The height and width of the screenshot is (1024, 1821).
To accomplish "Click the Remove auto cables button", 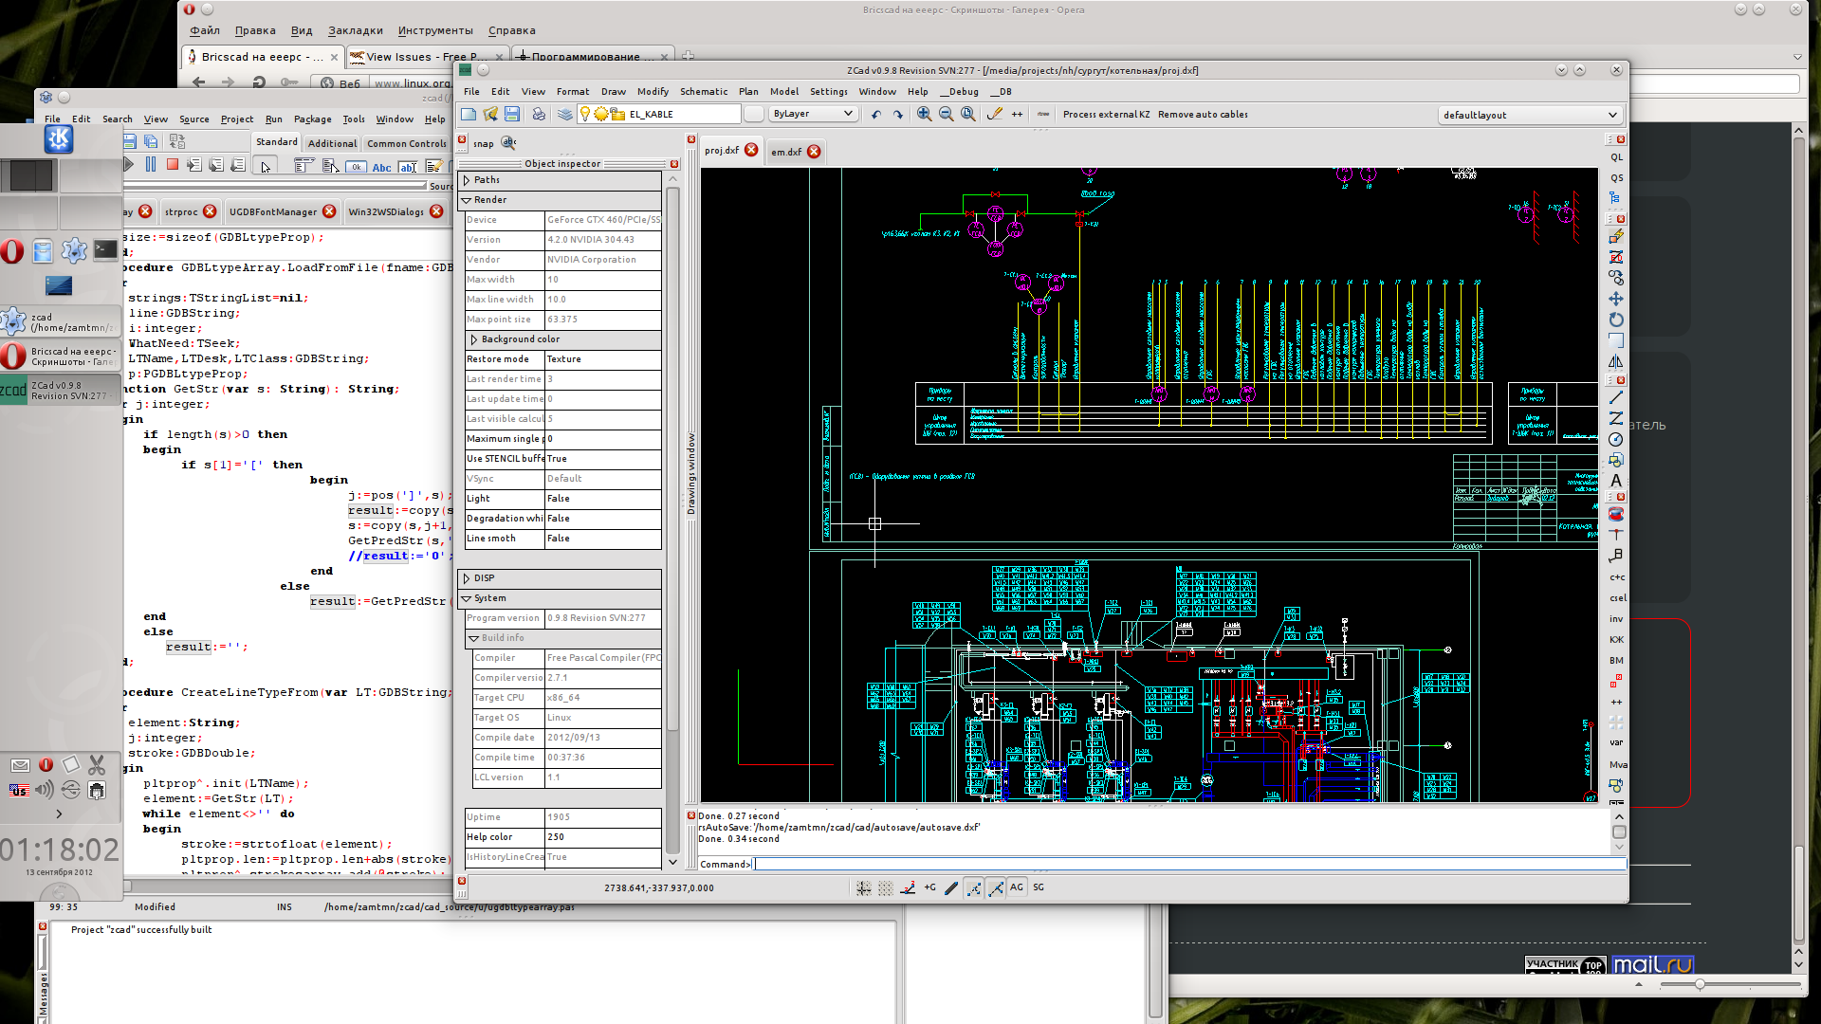I will [1203, 115].
